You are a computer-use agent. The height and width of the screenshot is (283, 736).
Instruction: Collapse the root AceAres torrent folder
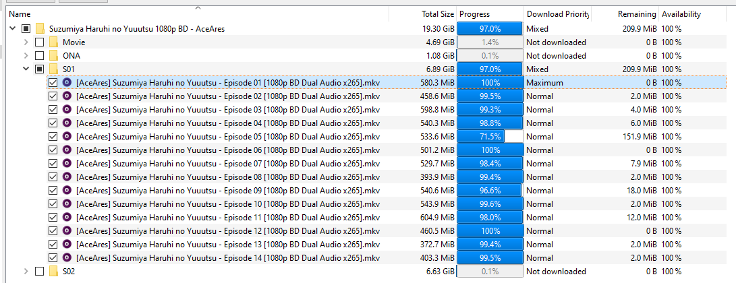(13, 29)
